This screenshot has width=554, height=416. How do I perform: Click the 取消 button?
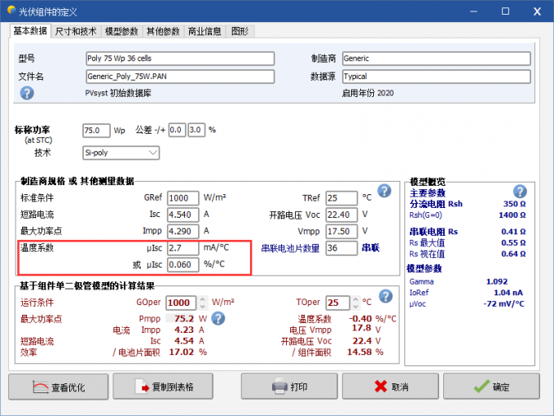click(390, 387)
